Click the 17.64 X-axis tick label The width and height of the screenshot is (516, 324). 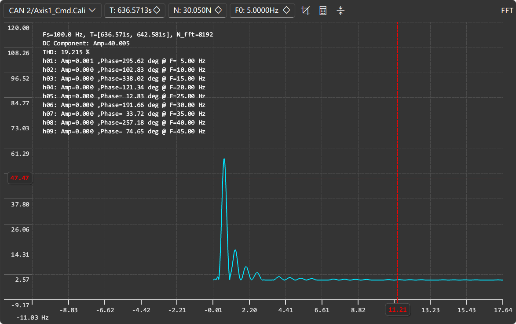pos(503,310)
